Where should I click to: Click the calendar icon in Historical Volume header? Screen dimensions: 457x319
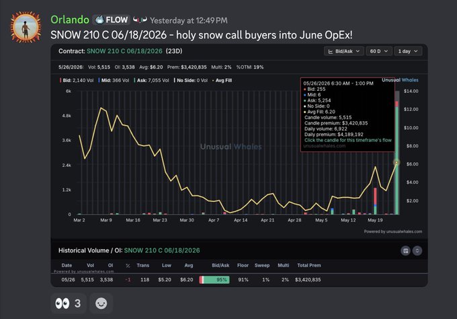405,251
